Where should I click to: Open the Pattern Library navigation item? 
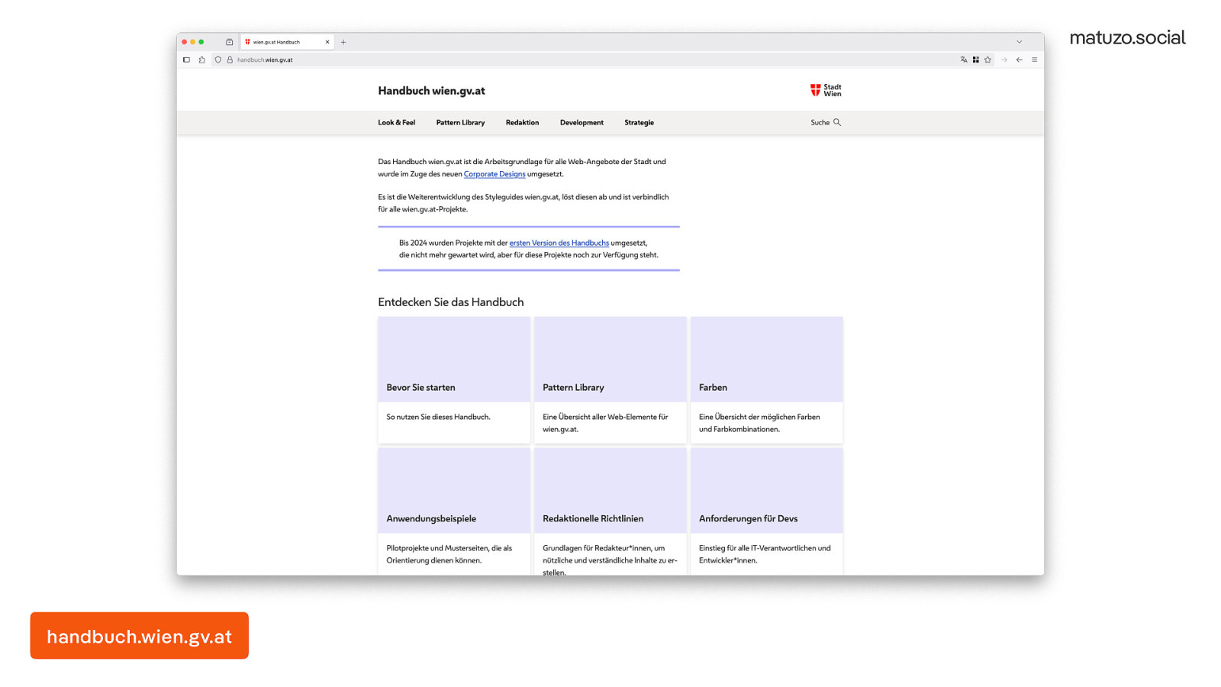click(x=460, y=122)
